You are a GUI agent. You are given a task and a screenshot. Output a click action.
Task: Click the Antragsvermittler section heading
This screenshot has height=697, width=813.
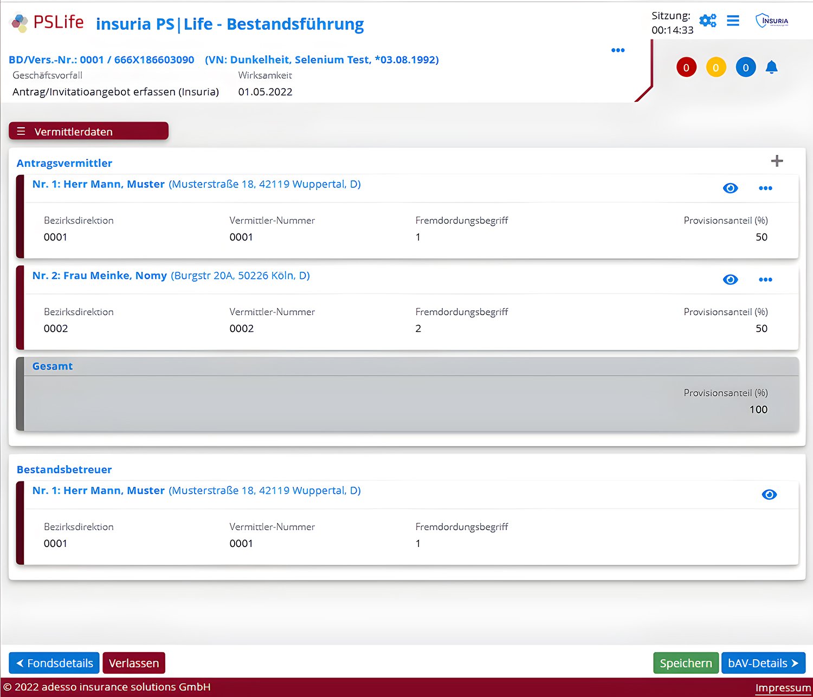[64, 163]
